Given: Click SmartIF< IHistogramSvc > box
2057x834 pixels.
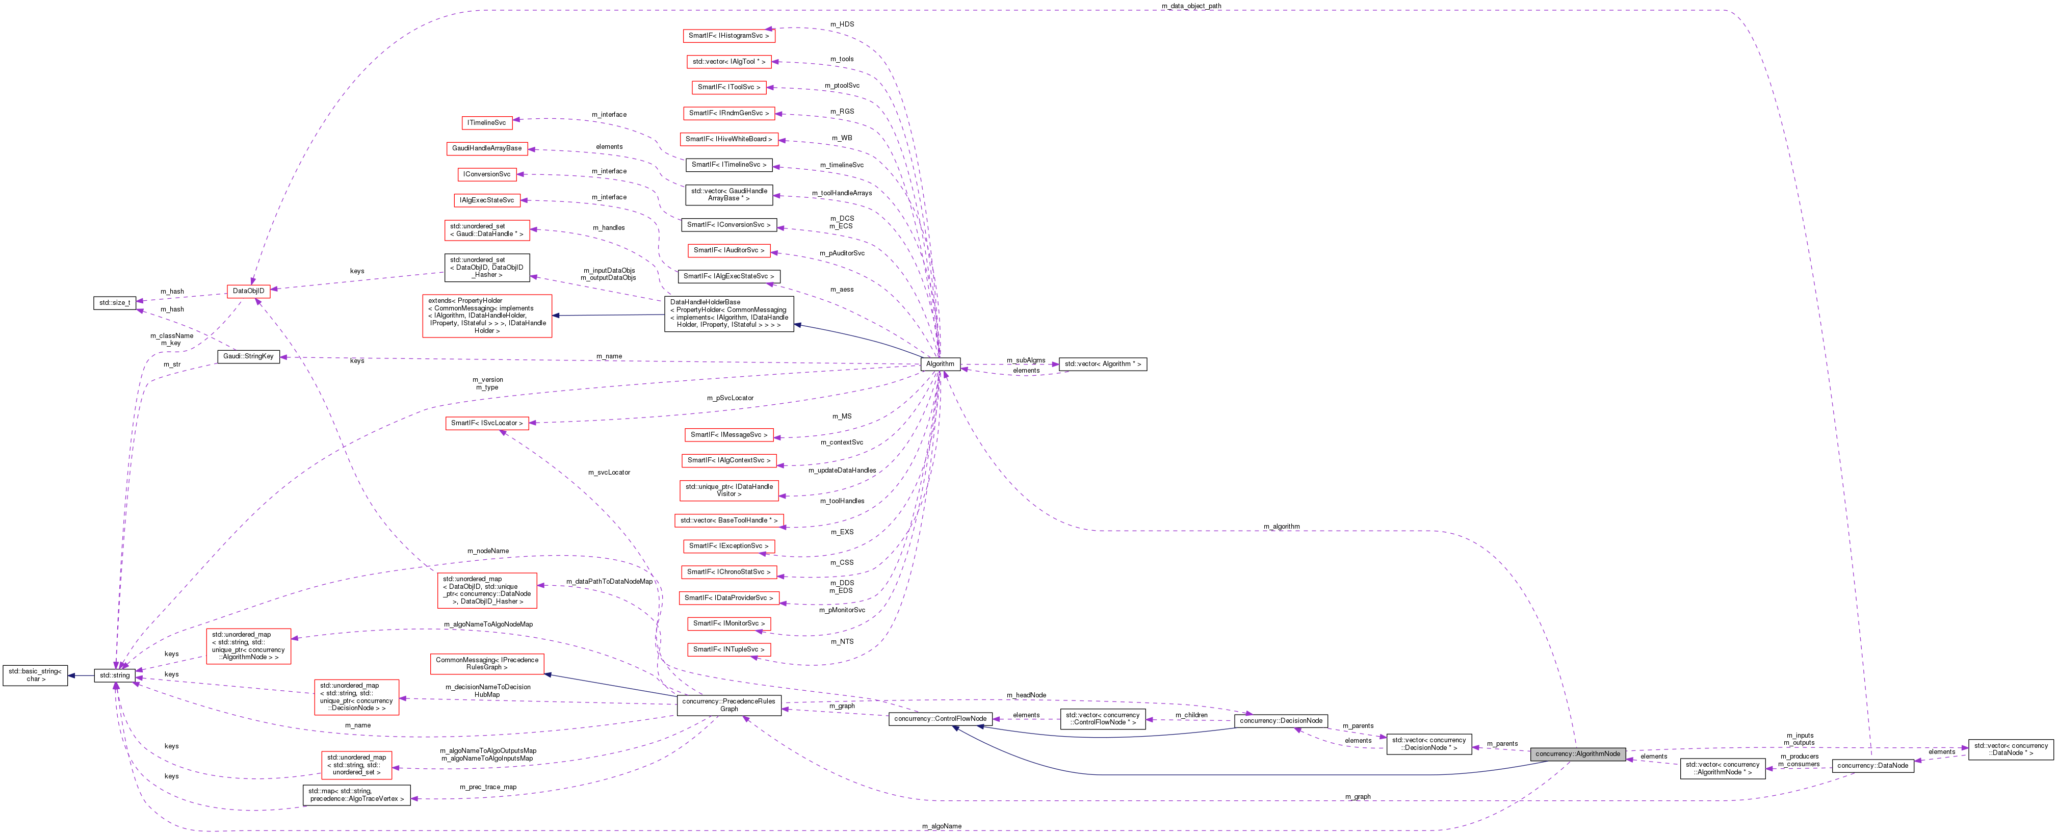Looking at the screenshot, I should 729,35.
